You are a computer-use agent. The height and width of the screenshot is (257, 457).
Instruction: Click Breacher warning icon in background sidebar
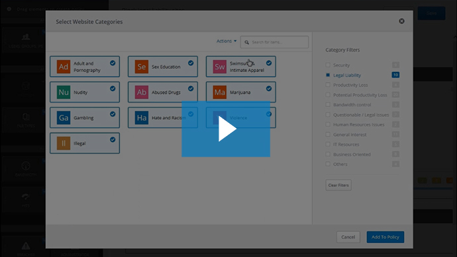(x=26, y=246)
